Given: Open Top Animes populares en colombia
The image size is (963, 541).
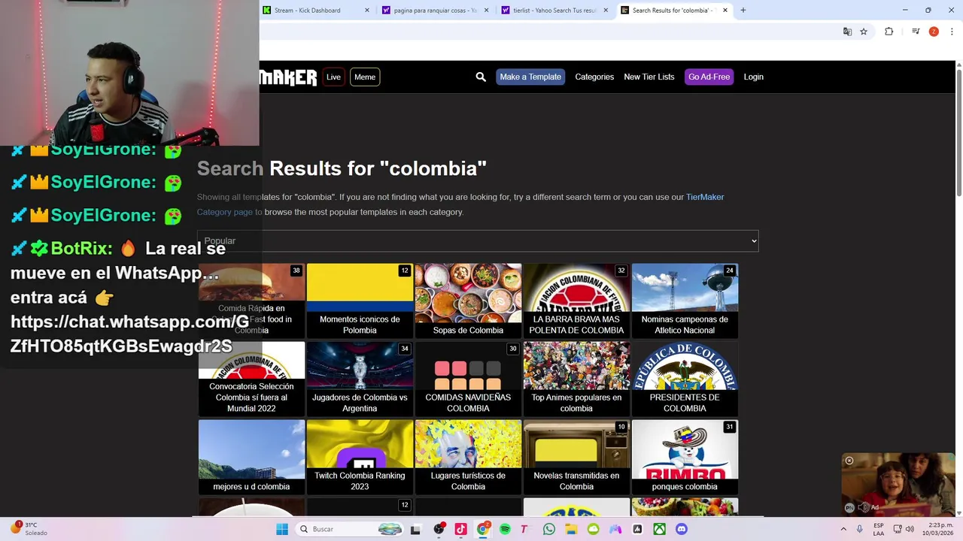Looking at the screenshot, I should (x=576, y=379).
